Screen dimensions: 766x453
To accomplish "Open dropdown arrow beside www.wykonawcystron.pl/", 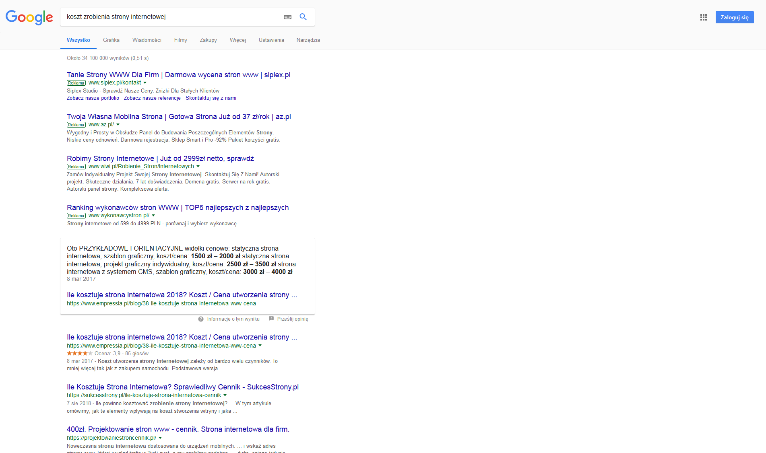I will [153, 216].
